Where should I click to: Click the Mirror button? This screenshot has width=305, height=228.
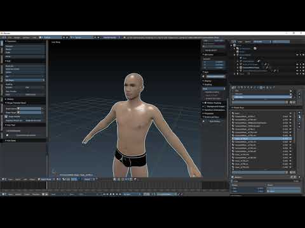(25, 56)
